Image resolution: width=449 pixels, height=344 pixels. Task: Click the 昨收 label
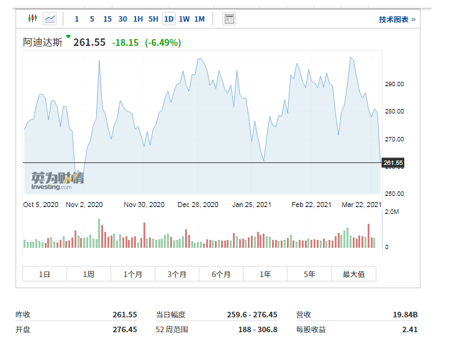(23, 315)
